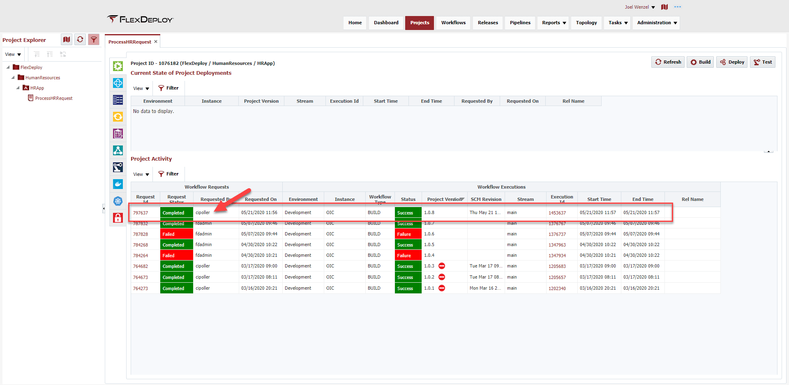Click Filter in the Project Activity section
Viewport: 789px width, 385px height.
pyautogui.click(x=168, y=174)
